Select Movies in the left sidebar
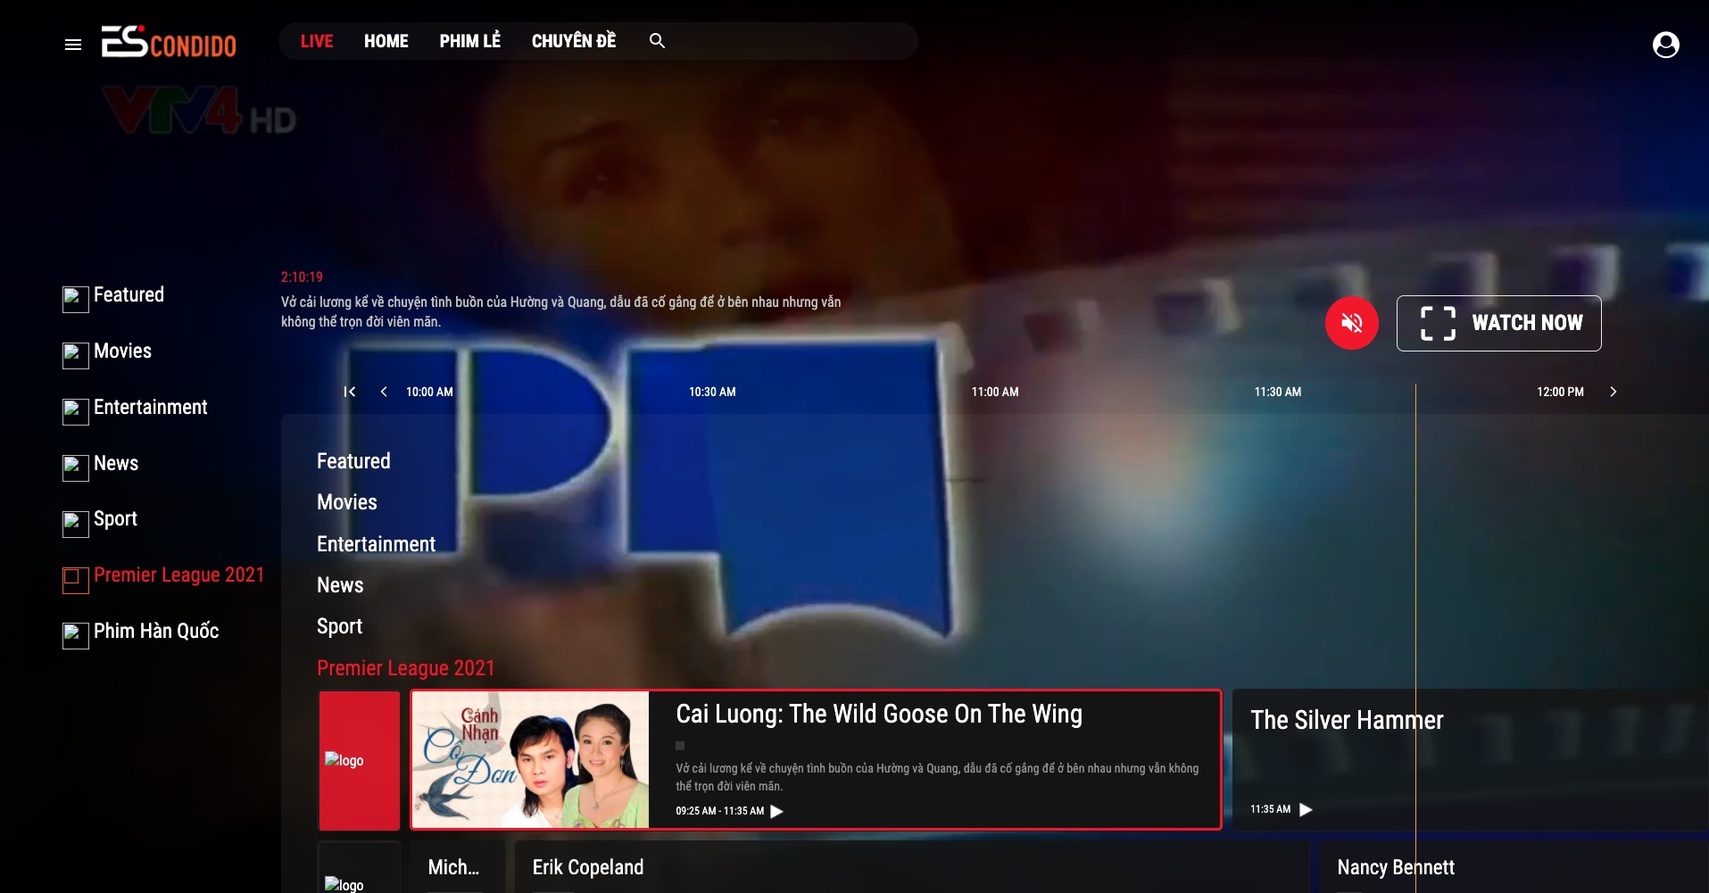This screenshot has width=1709, height=893. coord(122,351)
